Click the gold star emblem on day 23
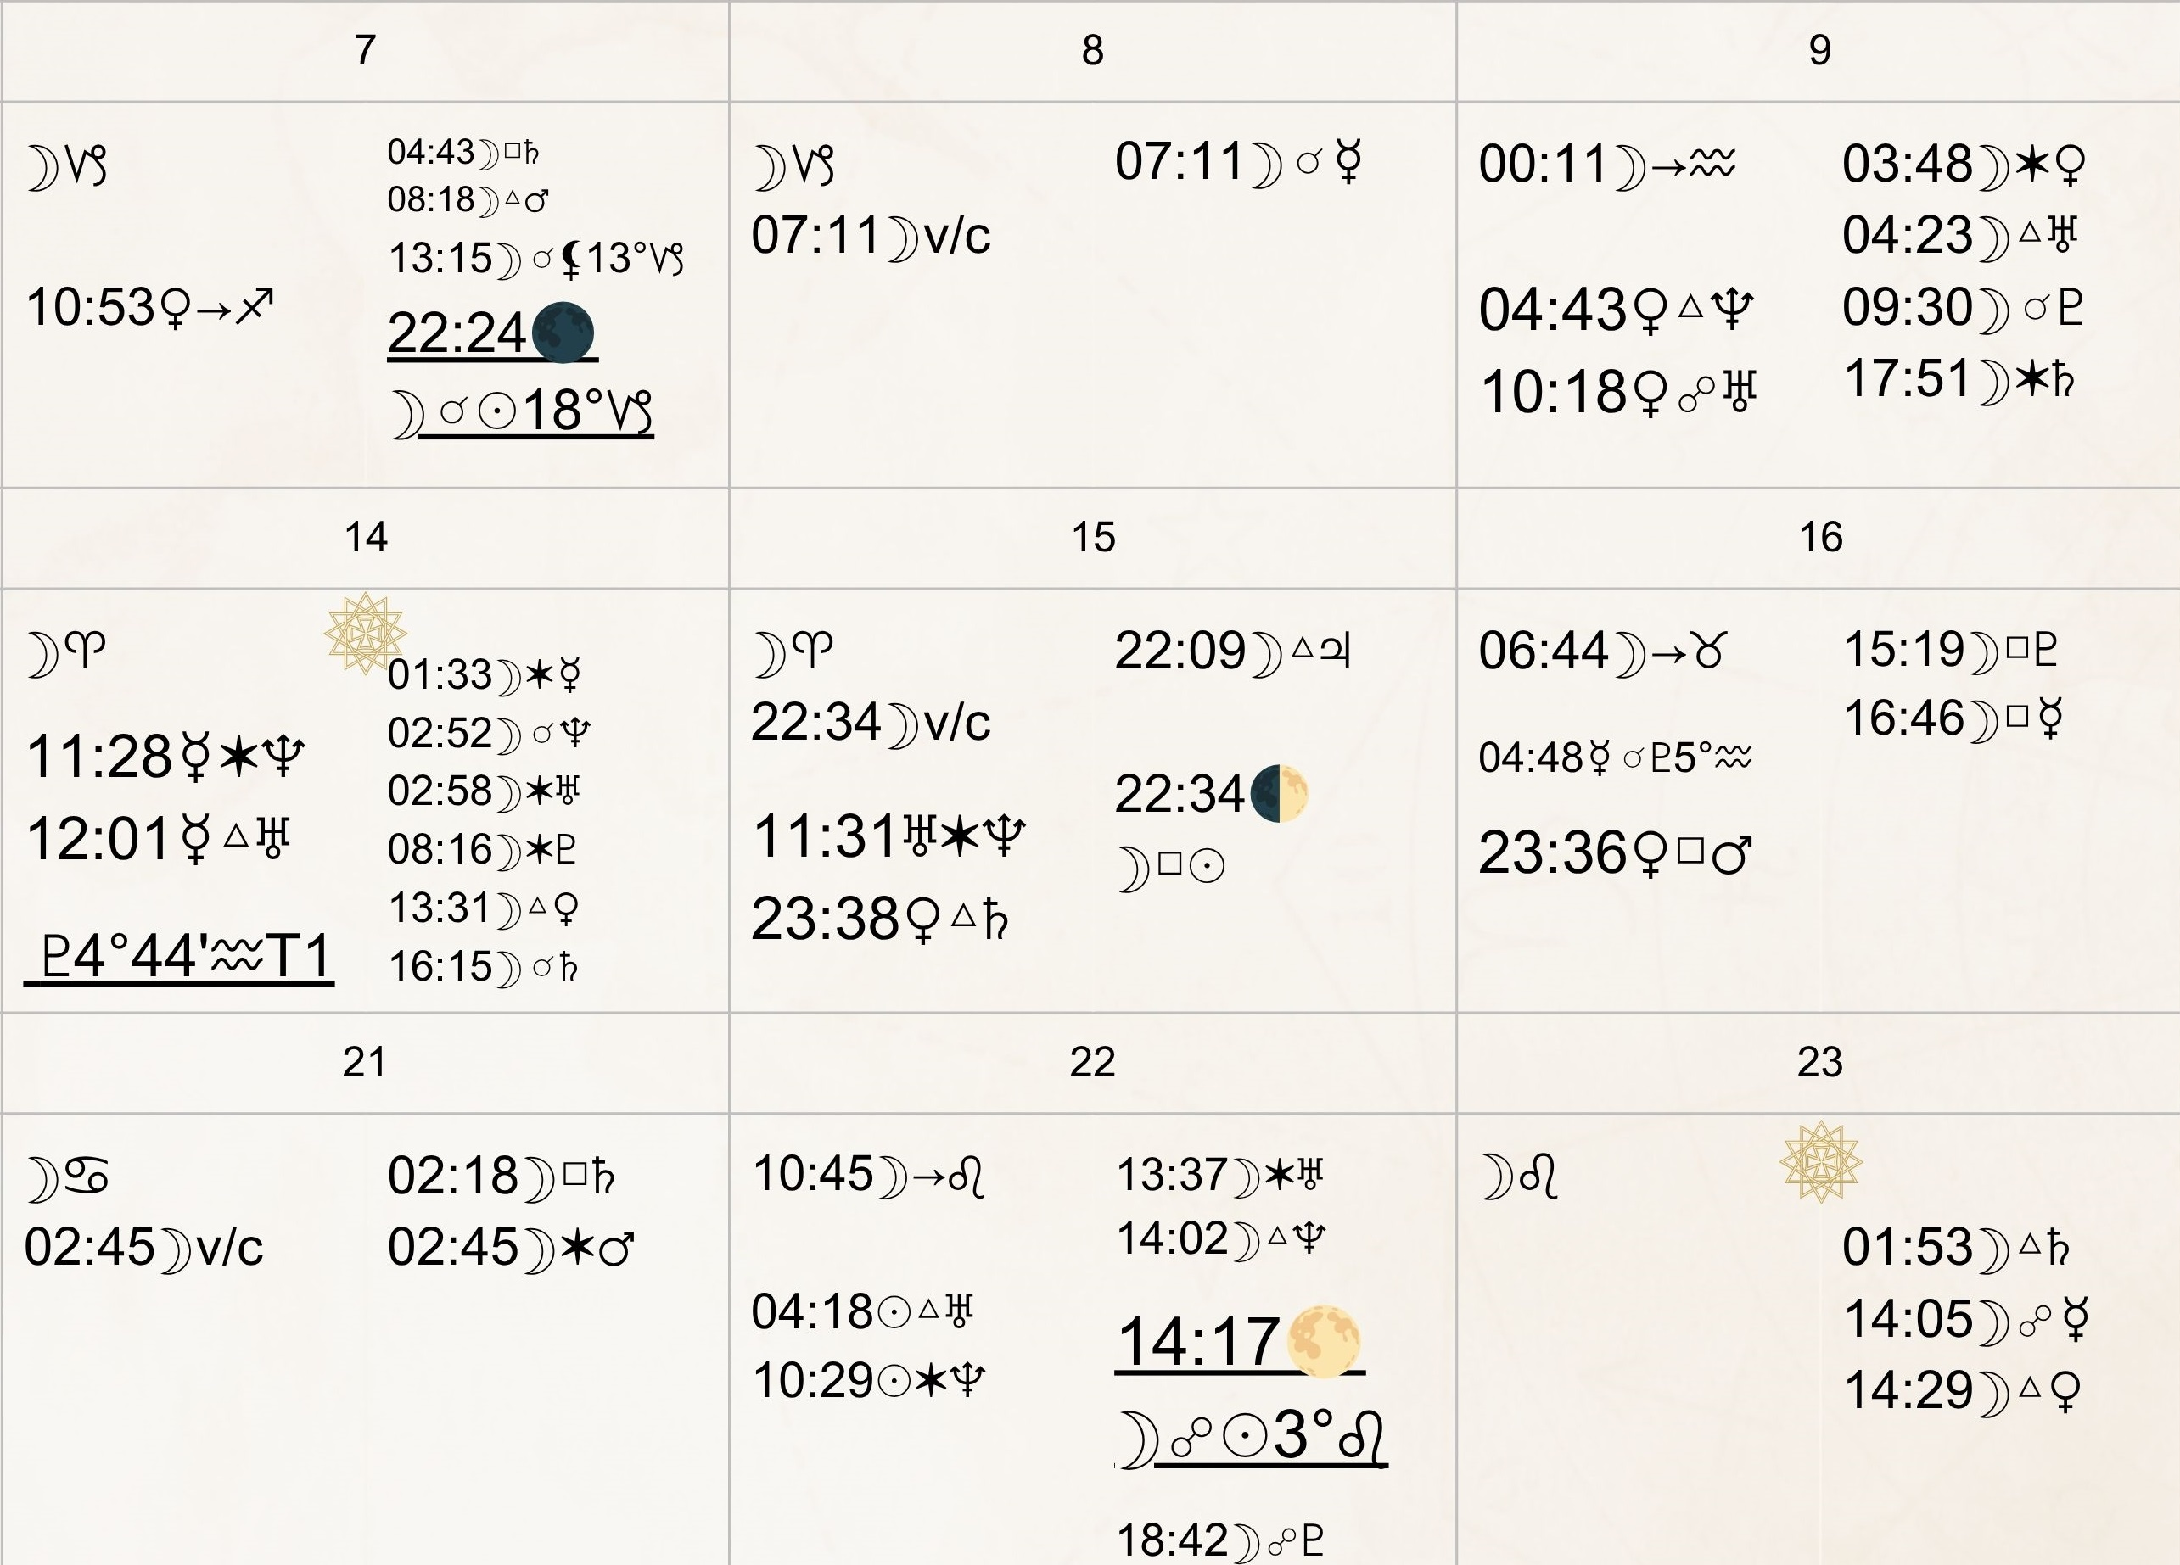The image size is (2180, 1565). pyautogui.click(x=1820, y=1161)
